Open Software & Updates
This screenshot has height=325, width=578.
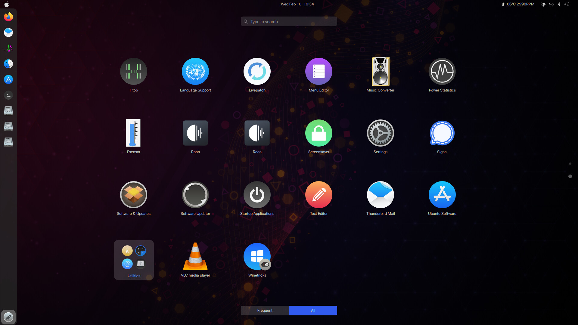133,195
